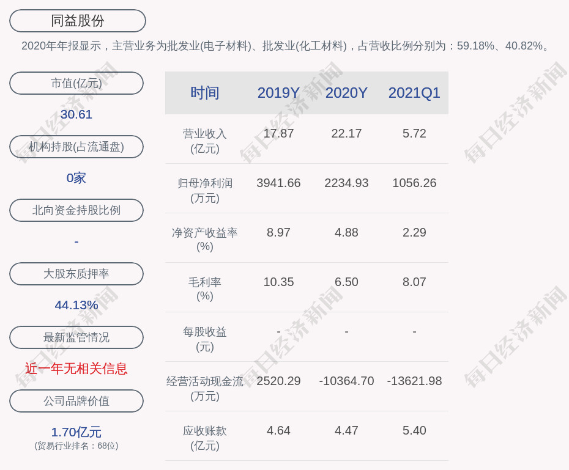
Task: Click the 公司品牌价值 label pill
Action: click(x=76, y=401)
